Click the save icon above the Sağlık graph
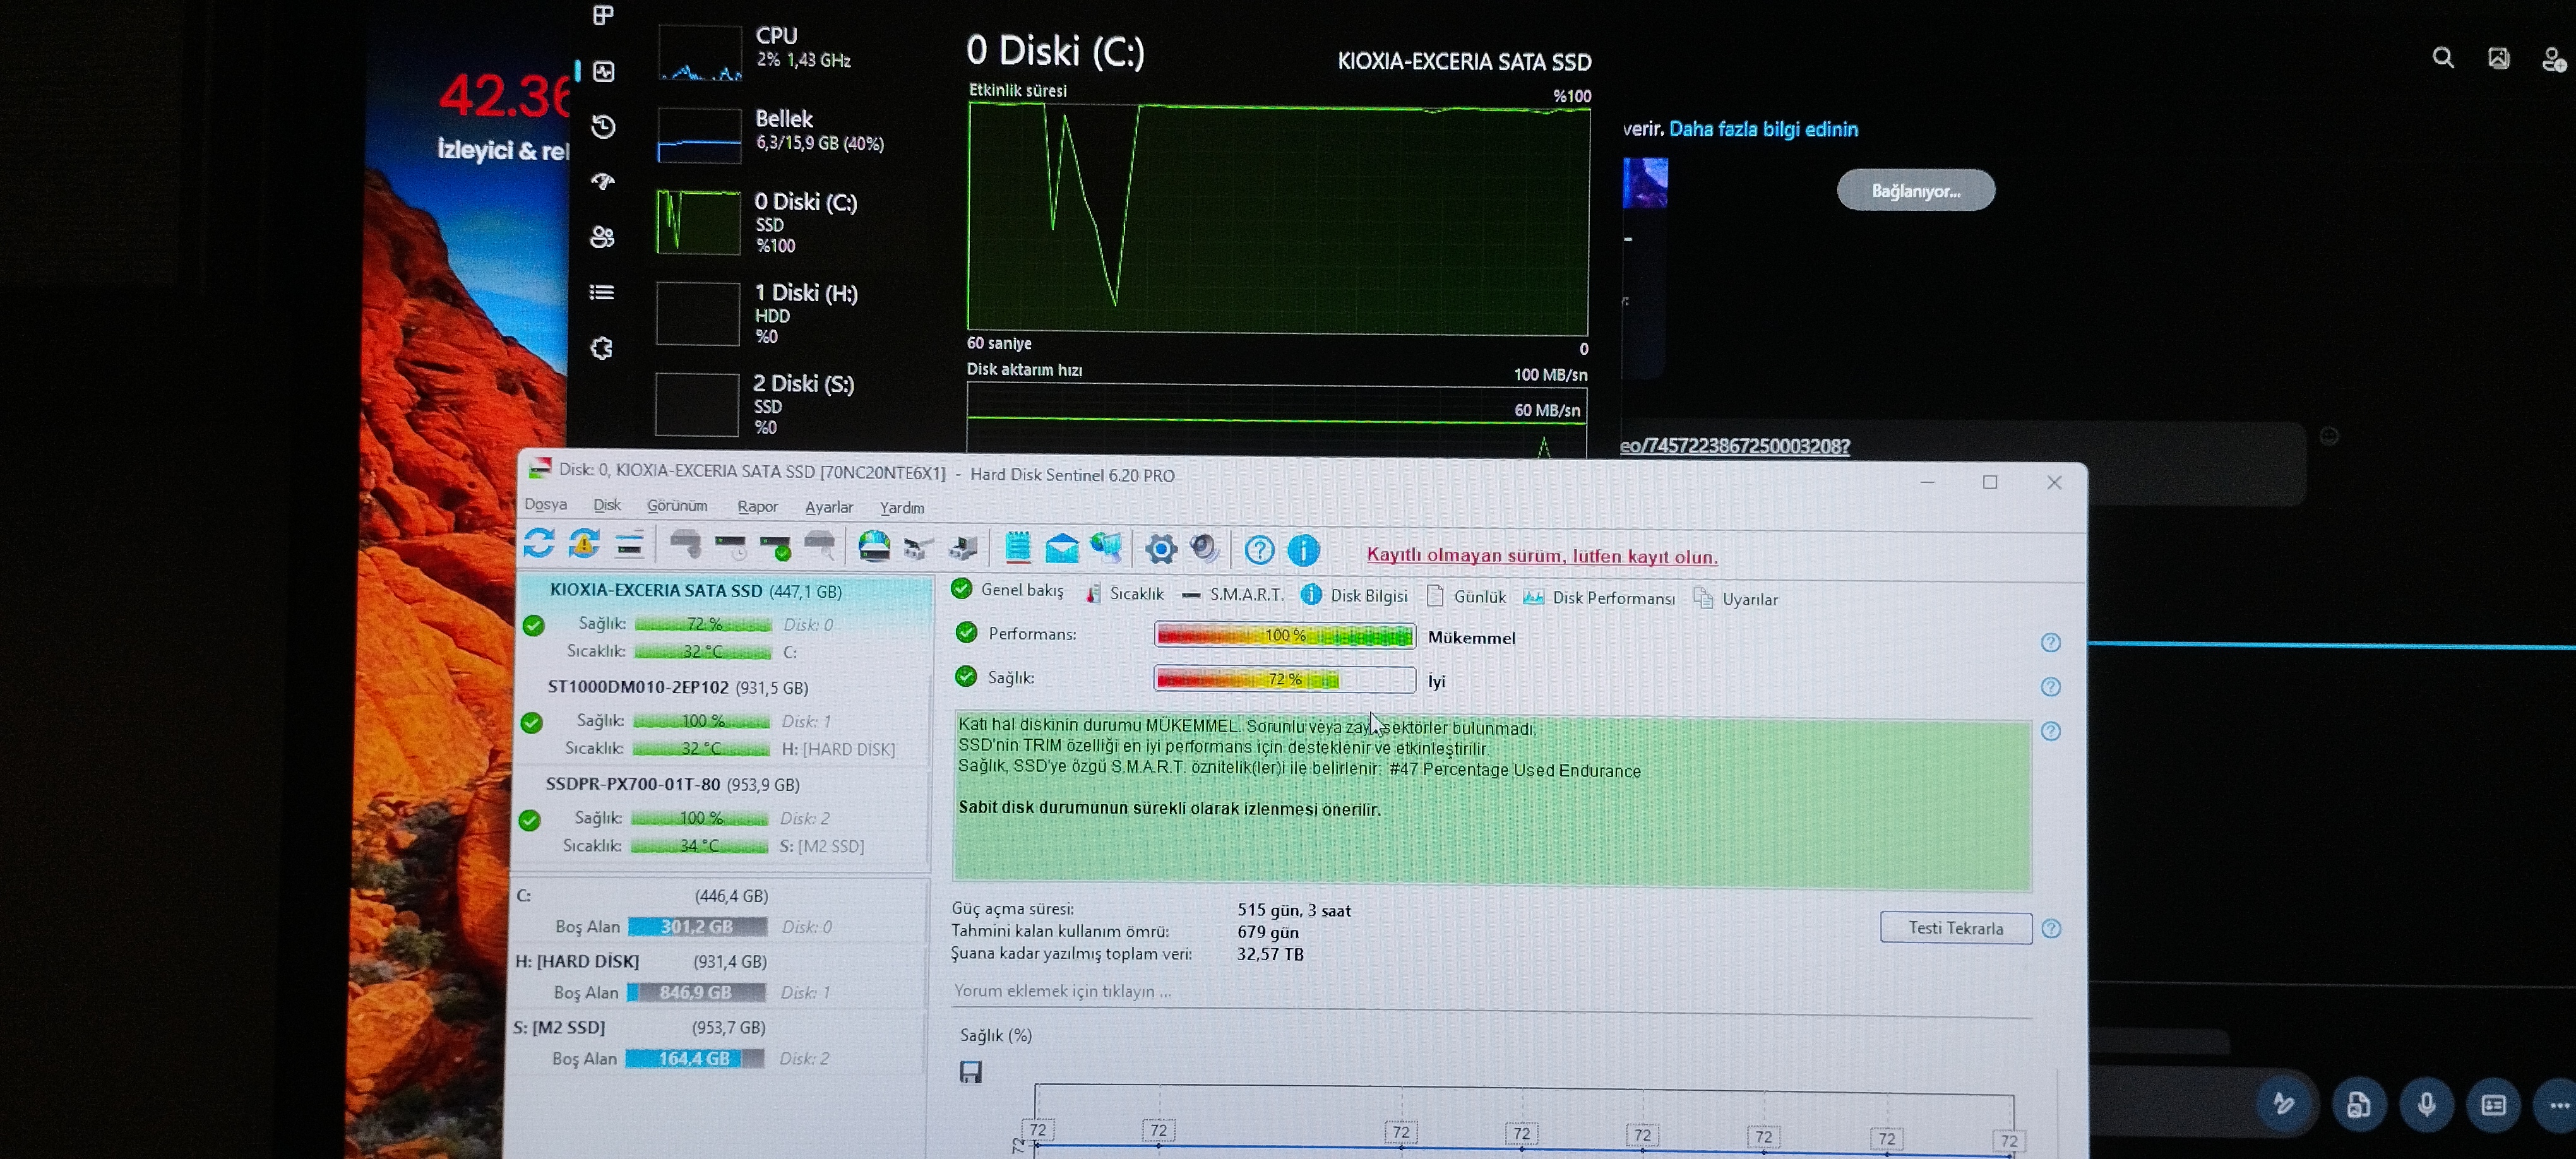This screenshot has height=1159, width=2576. [970, 1072]
